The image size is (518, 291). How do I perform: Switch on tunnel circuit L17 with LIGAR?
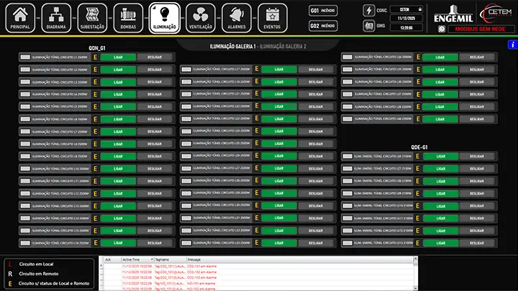click(x=279, y=70)
